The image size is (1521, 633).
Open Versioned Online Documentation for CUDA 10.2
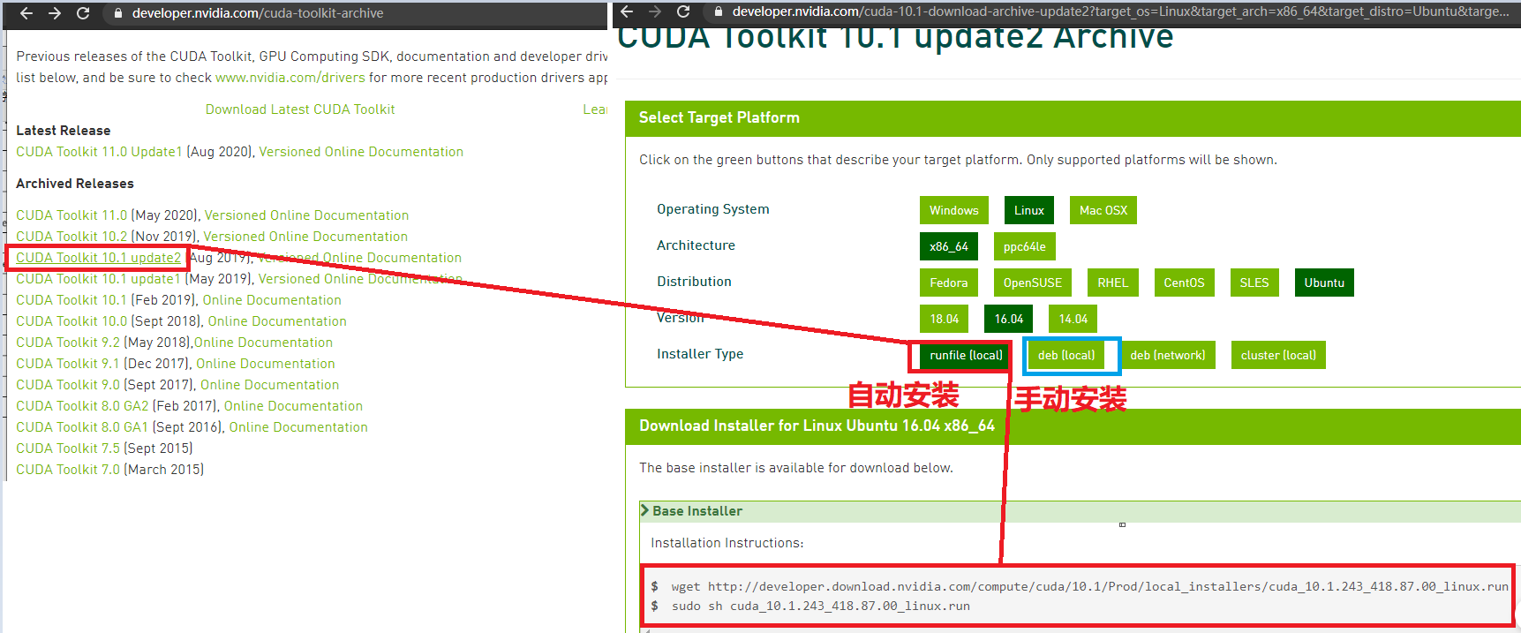click(305, 237)
